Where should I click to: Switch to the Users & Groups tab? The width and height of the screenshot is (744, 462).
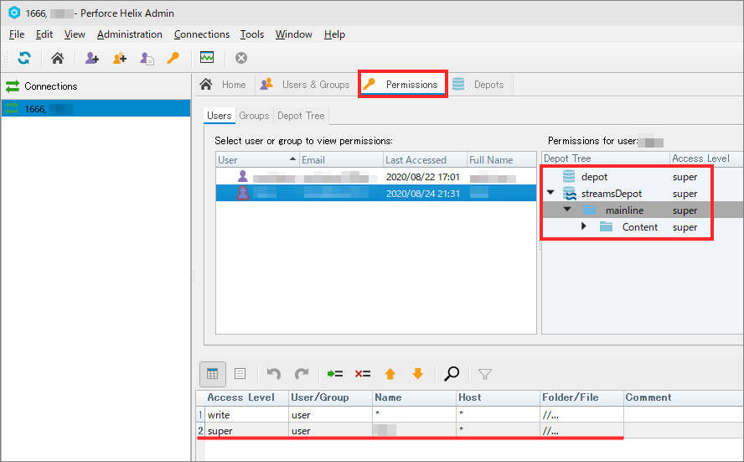(x=306, y=85)
